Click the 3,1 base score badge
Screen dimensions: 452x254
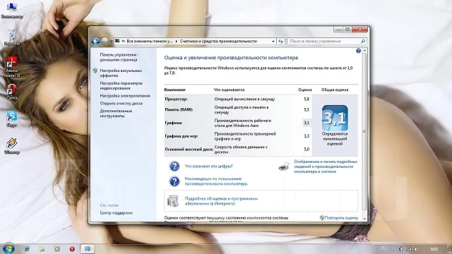(x=335, y=118)
